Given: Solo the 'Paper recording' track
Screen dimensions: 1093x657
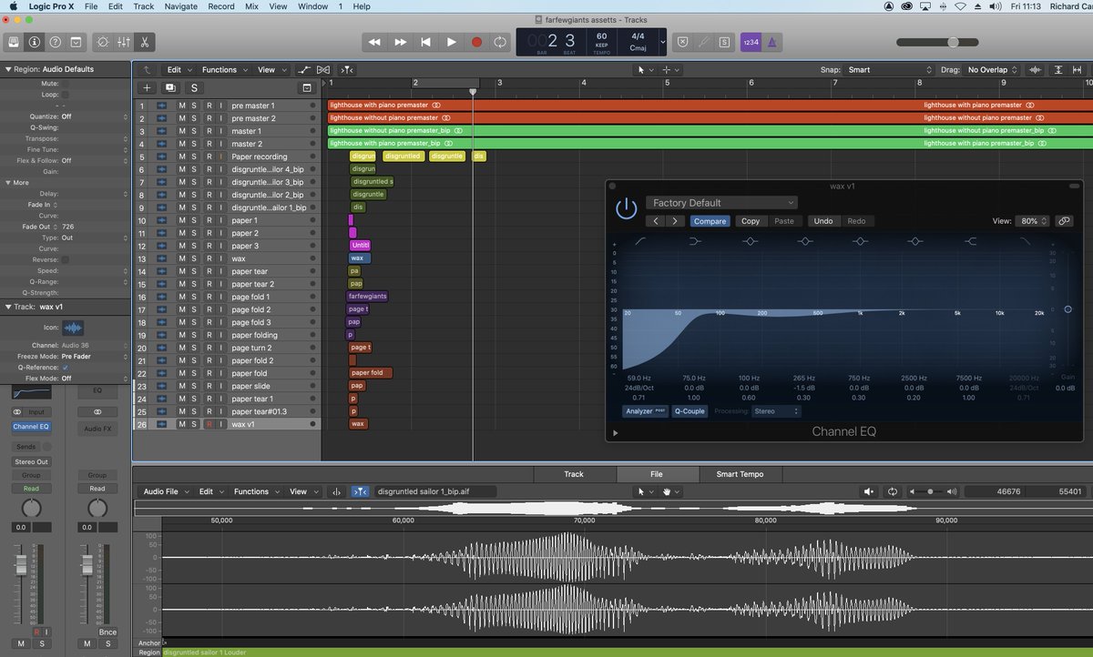Looking at the screenshot, I should 194,157.
